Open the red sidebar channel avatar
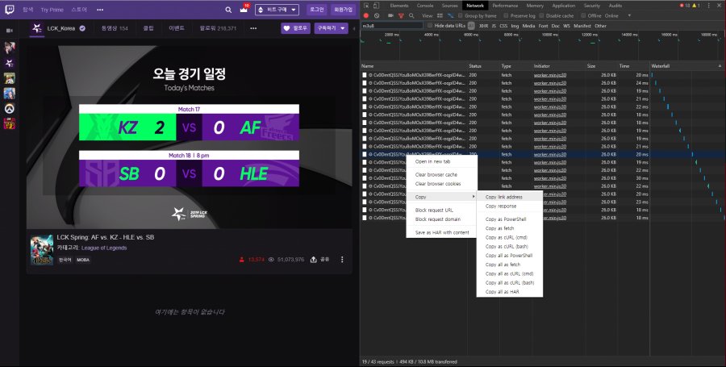The width and height of the screenshot is (726, 367). [x=9, y=123]
